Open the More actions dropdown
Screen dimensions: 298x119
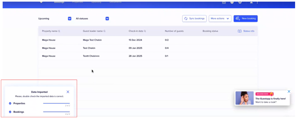[x=220, y=19]
